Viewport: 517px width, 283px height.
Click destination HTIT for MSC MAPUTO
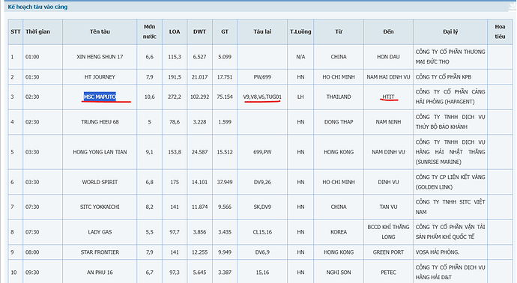pyautogui.click(x=388, y=97)
